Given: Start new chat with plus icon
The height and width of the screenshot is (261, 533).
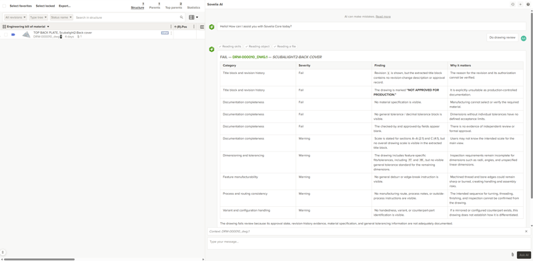Looking at the screenshot, I should coord(520,5).
